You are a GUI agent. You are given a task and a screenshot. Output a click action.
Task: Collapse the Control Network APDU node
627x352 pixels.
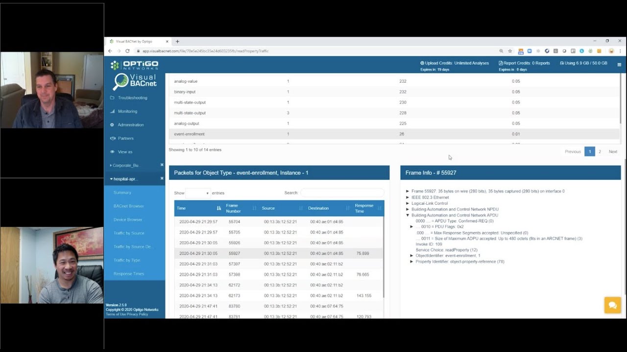pos(408,215)
